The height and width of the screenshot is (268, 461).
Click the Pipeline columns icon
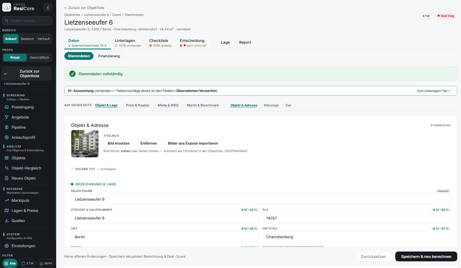7,127
